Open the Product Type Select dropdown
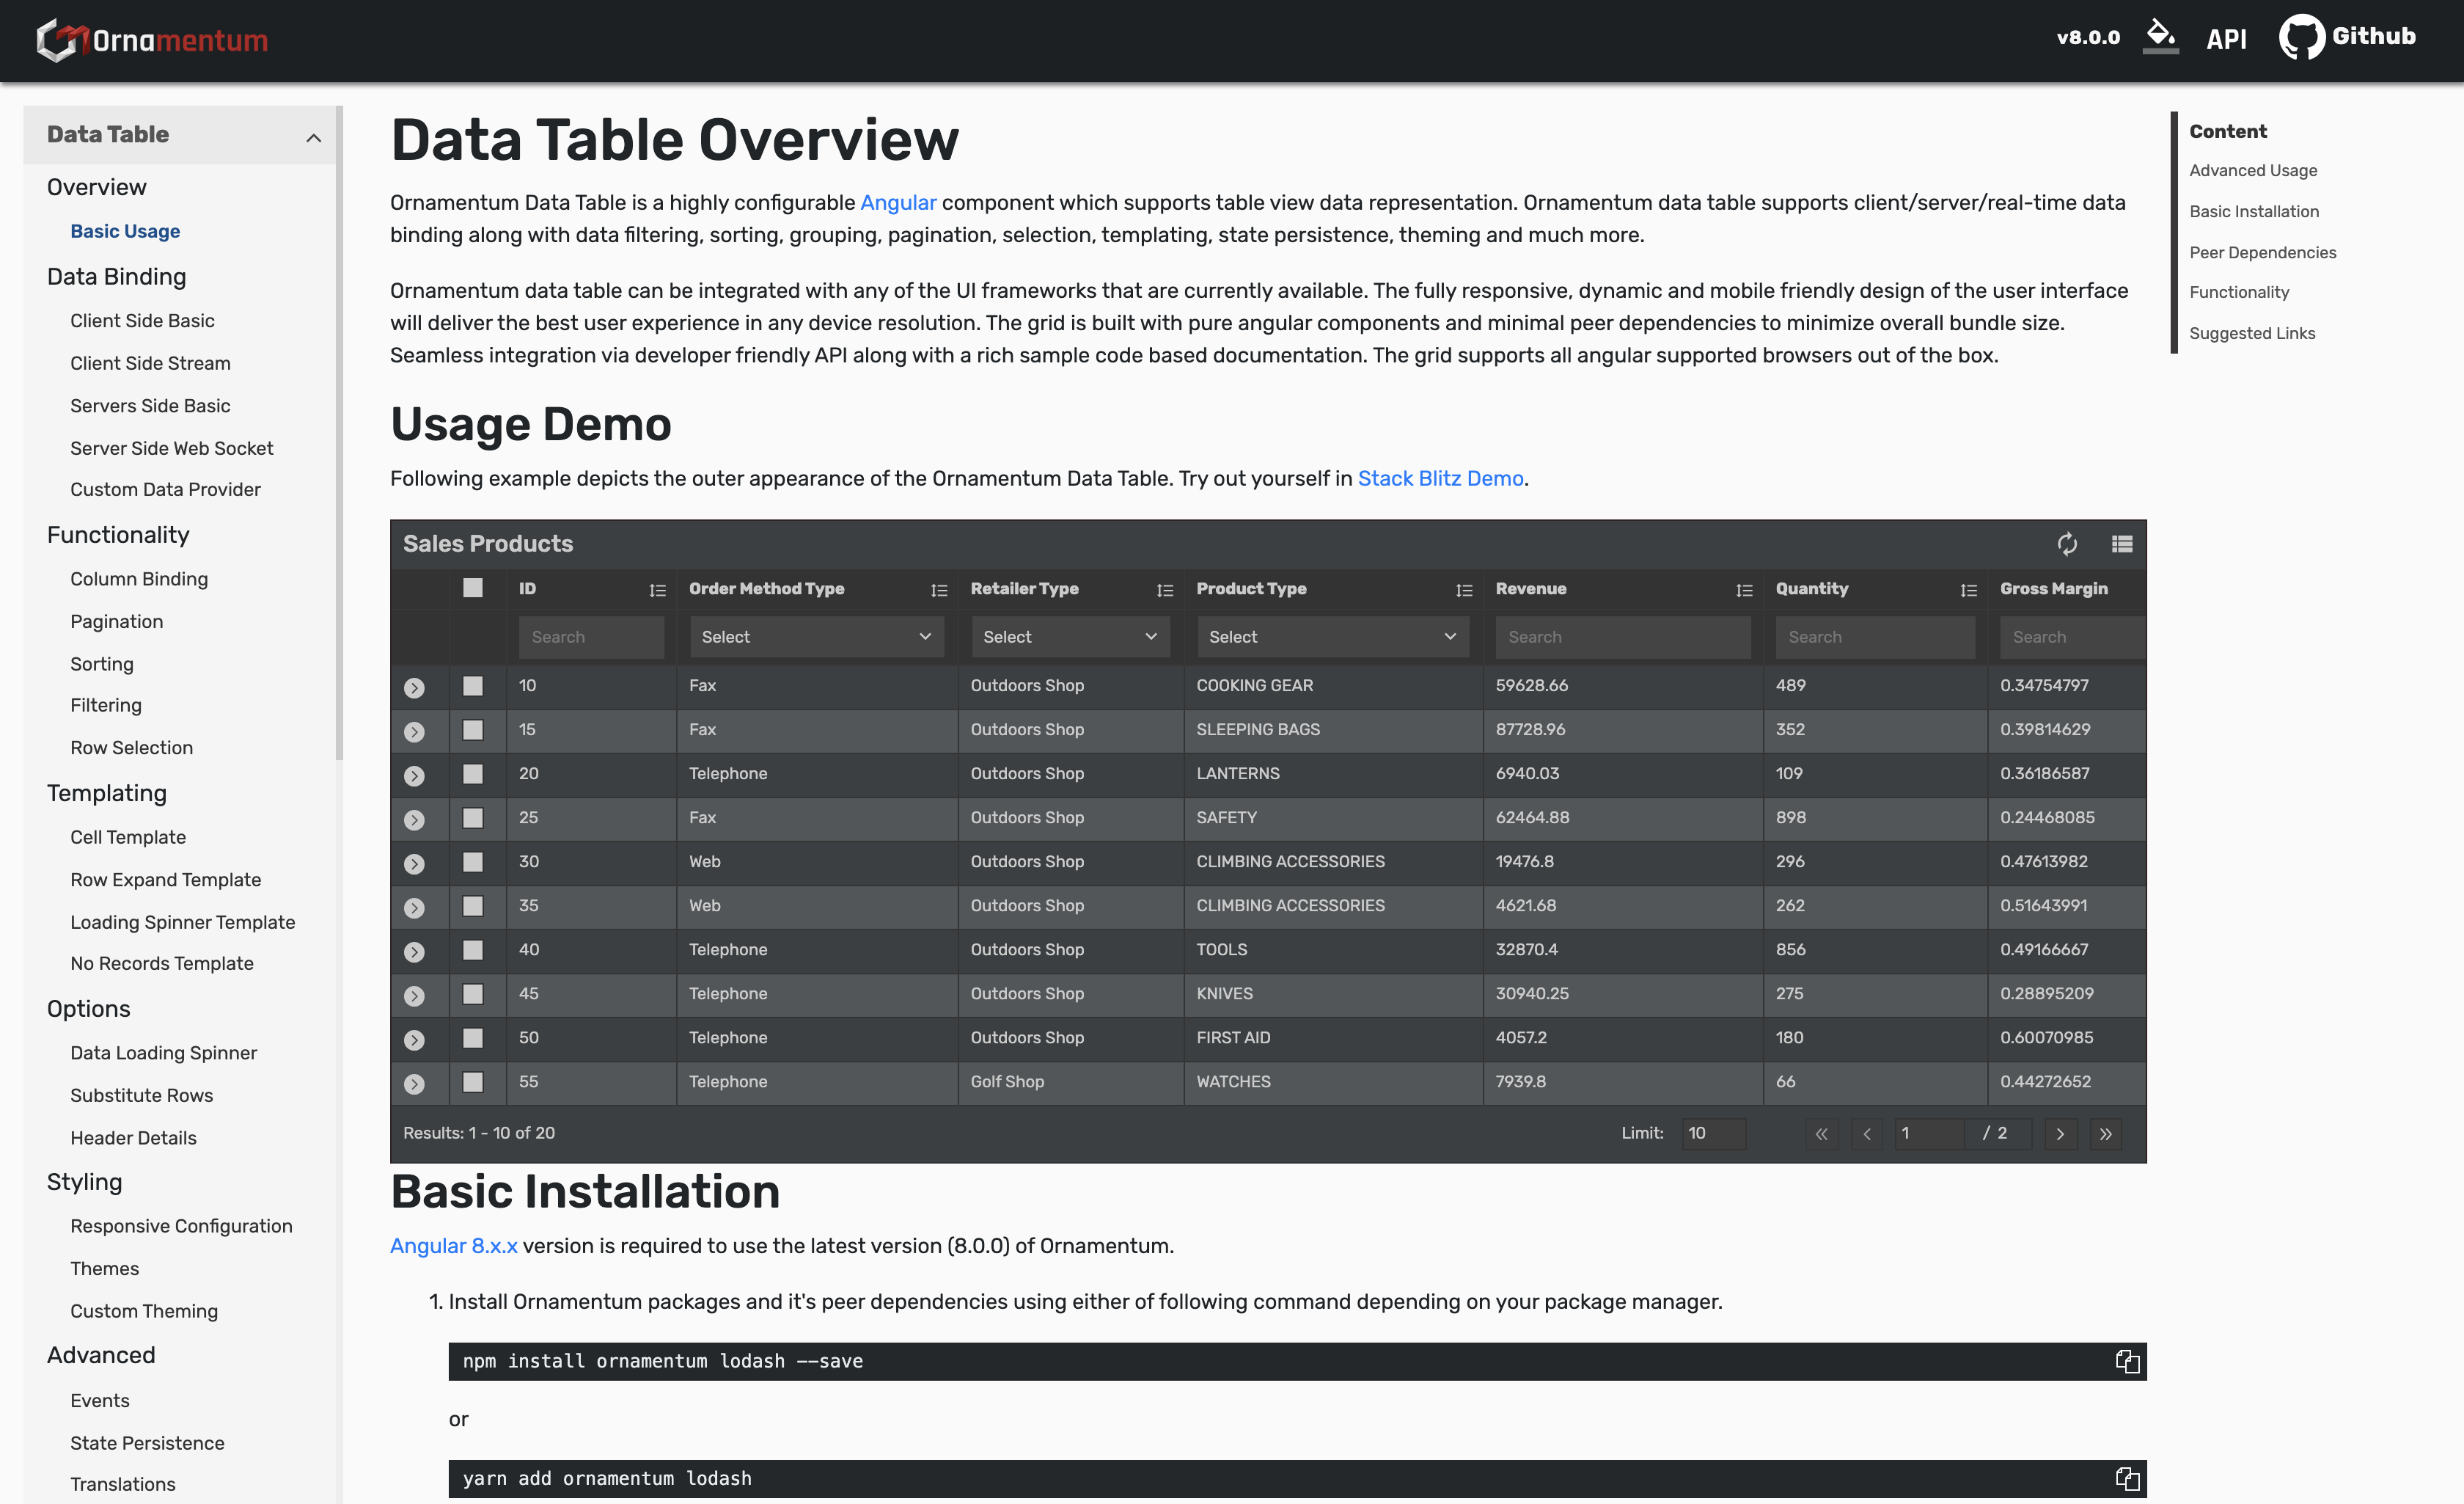2464x1504 pixels. (x=1332, y=636)
